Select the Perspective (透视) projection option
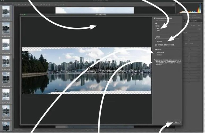Screen dimensions: 205x133 156,31
